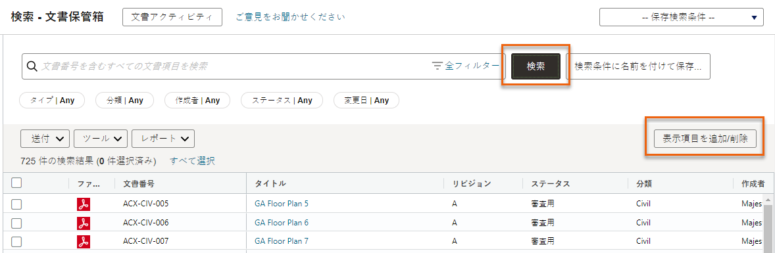The width and height of the screenshot is (775, 253).
Task: Open PDF icon for ACX-CIV-005
Action: tap(84, 204)
